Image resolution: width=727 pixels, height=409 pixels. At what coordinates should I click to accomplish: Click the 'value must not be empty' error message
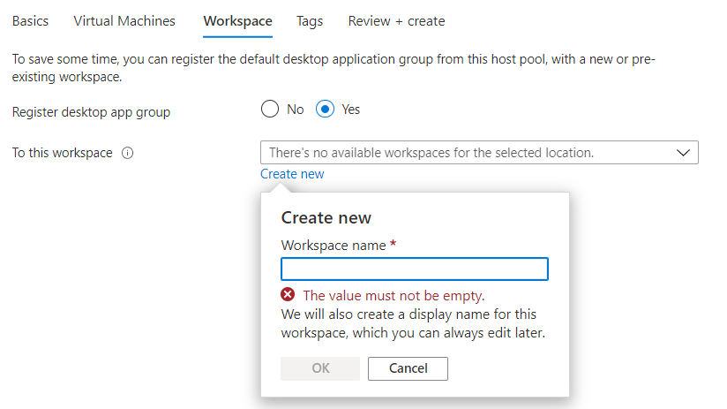click(x=393, y=295)
